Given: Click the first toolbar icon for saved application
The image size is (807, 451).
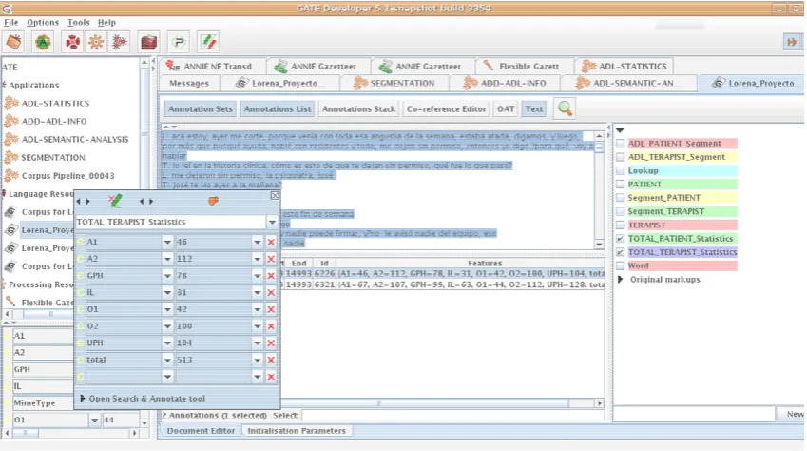Looking at the screenshot, I should tap(14, 42).
